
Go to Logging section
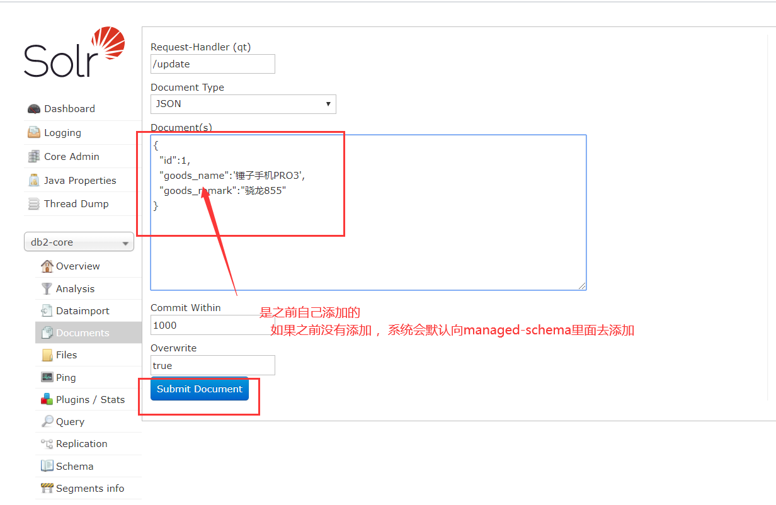point(63,133)
